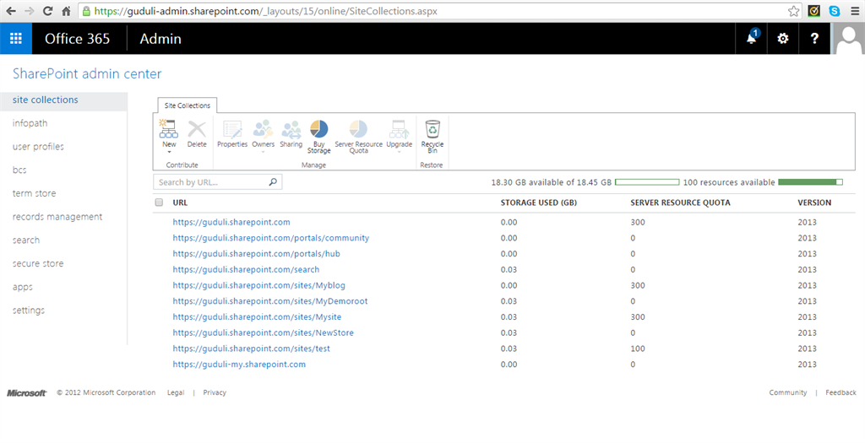Open the Owners ribbon button

[264, 134]
